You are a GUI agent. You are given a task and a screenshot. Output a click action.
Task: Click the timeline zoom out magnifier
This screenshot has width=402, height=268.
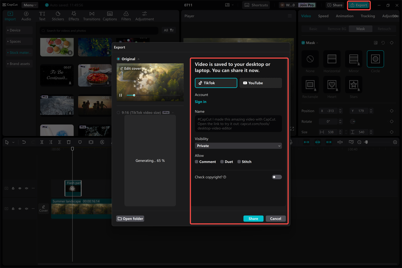360,142
